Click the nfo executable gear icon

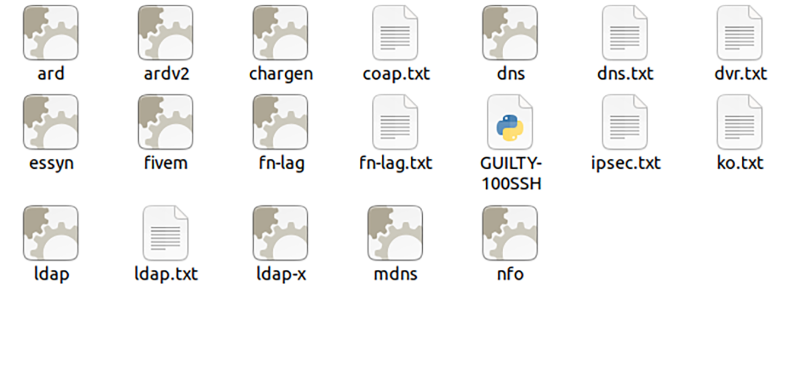coord(510,233)
